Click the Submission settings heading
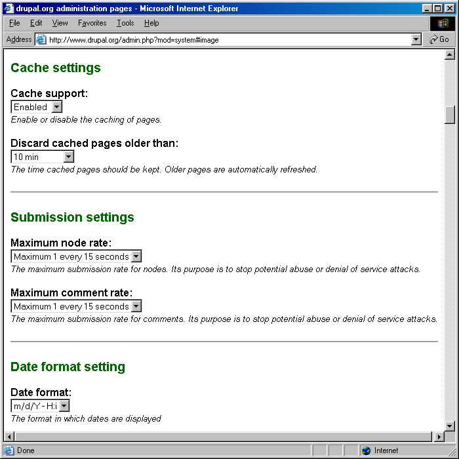 [72, 218]
